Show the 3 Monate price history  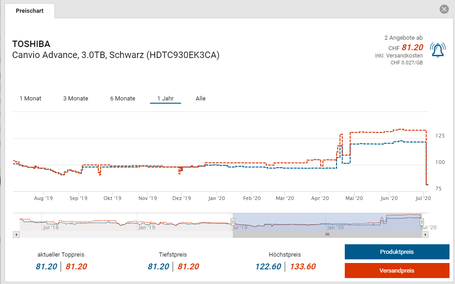(75, 99)
